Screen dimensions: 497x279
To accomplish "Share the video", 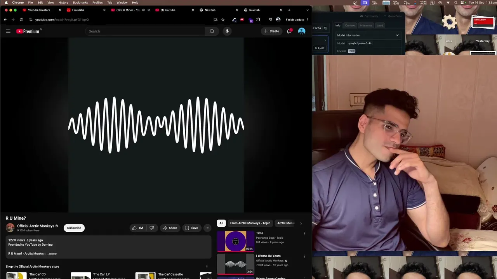I will [170, 228].
